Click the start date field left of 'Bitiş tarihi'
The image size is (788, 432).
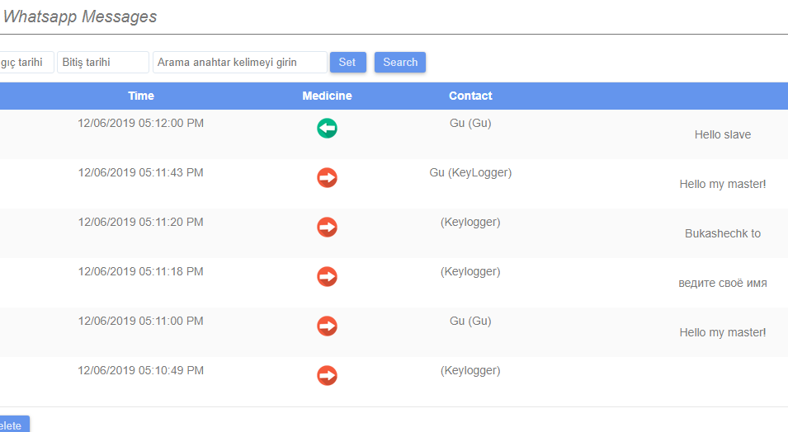tap(26, 63)
